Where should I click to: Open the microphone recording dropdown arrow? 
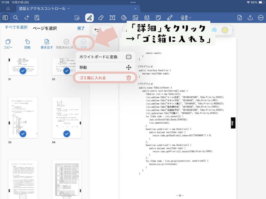[x=190, y=18]
